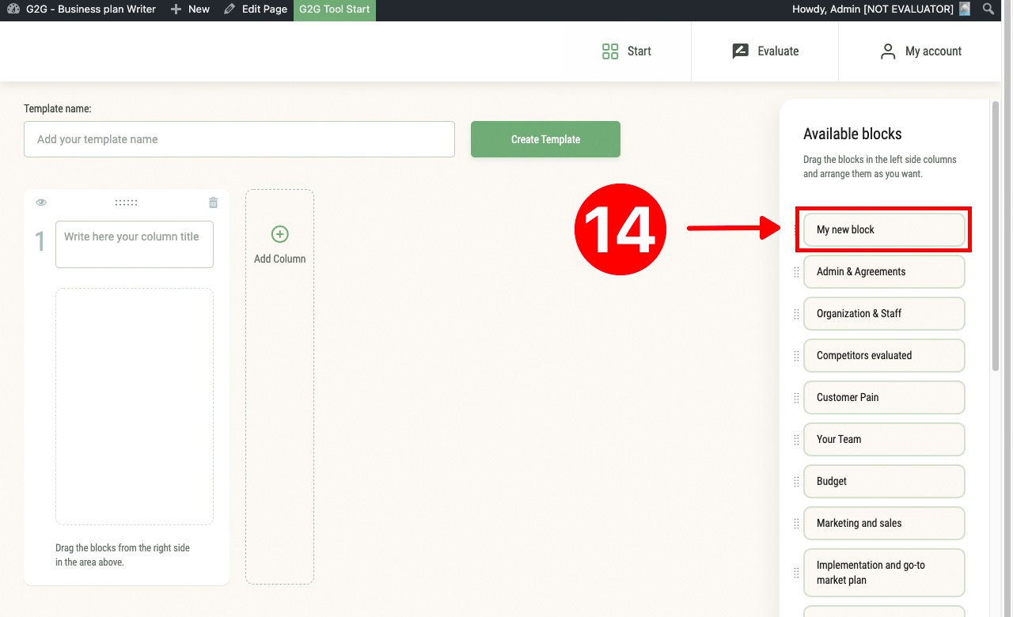This screenshot has height=617, width=1013.
Task: Click the column drag handle dots
Action: click(127, 203)
